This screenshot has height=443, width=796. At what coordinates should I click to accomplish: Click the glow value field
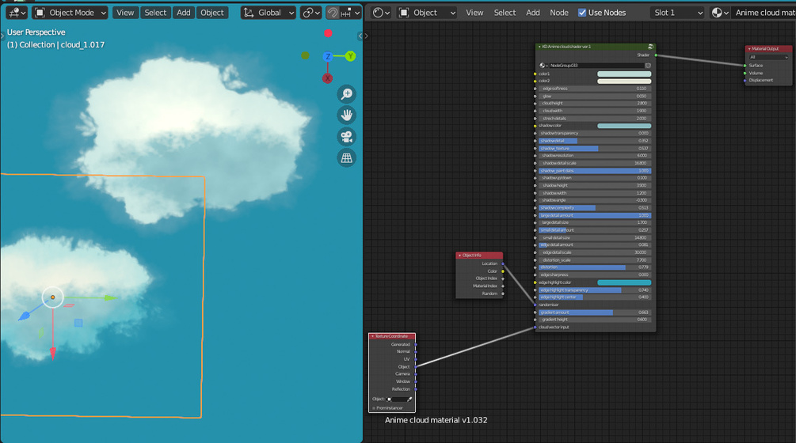(x=595, y=96)
